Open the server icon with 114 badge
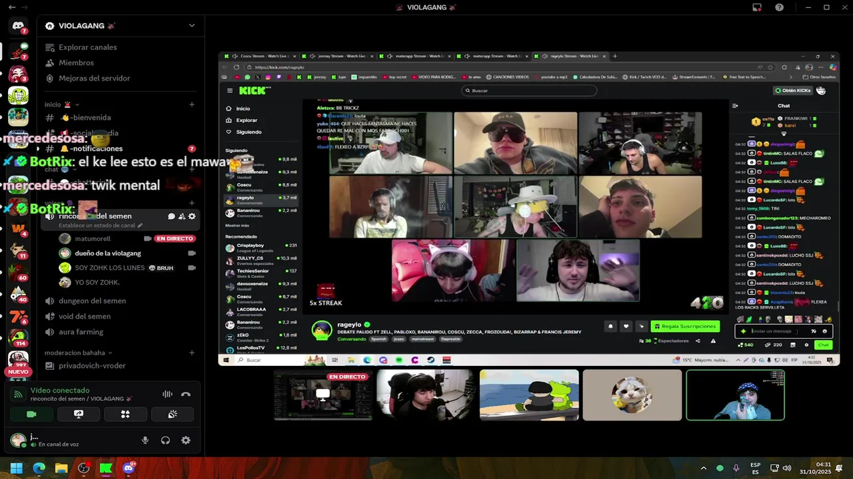Screen dimensions: 853x479 coord(18,337)
